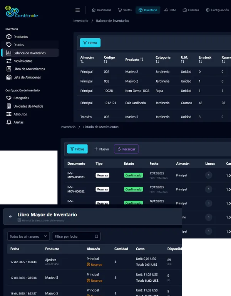Click the Categorías tags icon in sidebar
231x296 pixels.
pos(9,98)
